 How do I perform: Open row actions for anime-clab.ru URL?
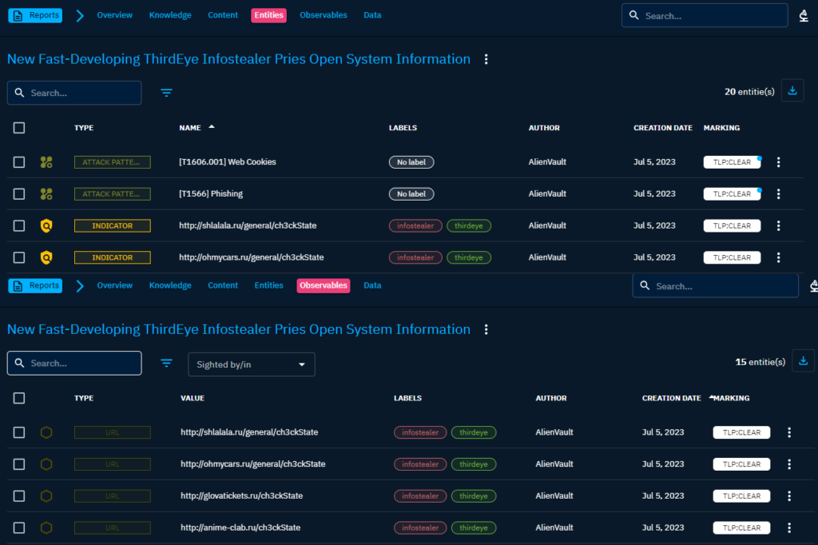click(x=789, y=528)
